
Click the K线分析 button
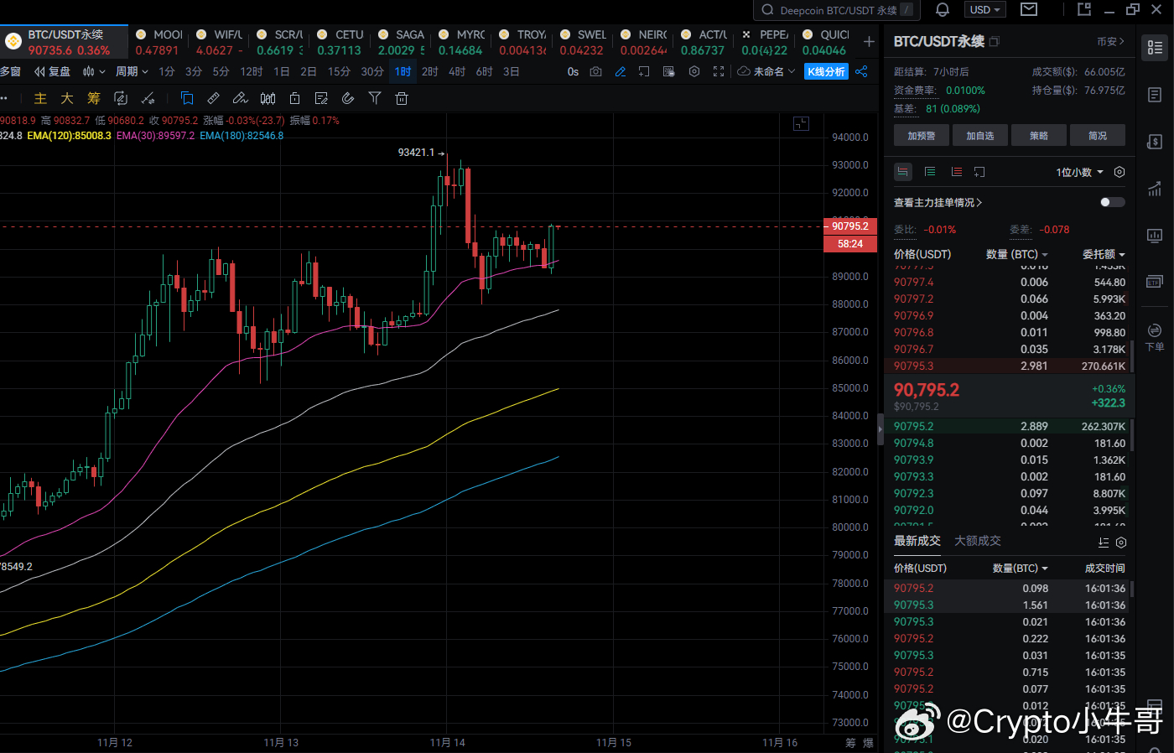click(827, 72)
